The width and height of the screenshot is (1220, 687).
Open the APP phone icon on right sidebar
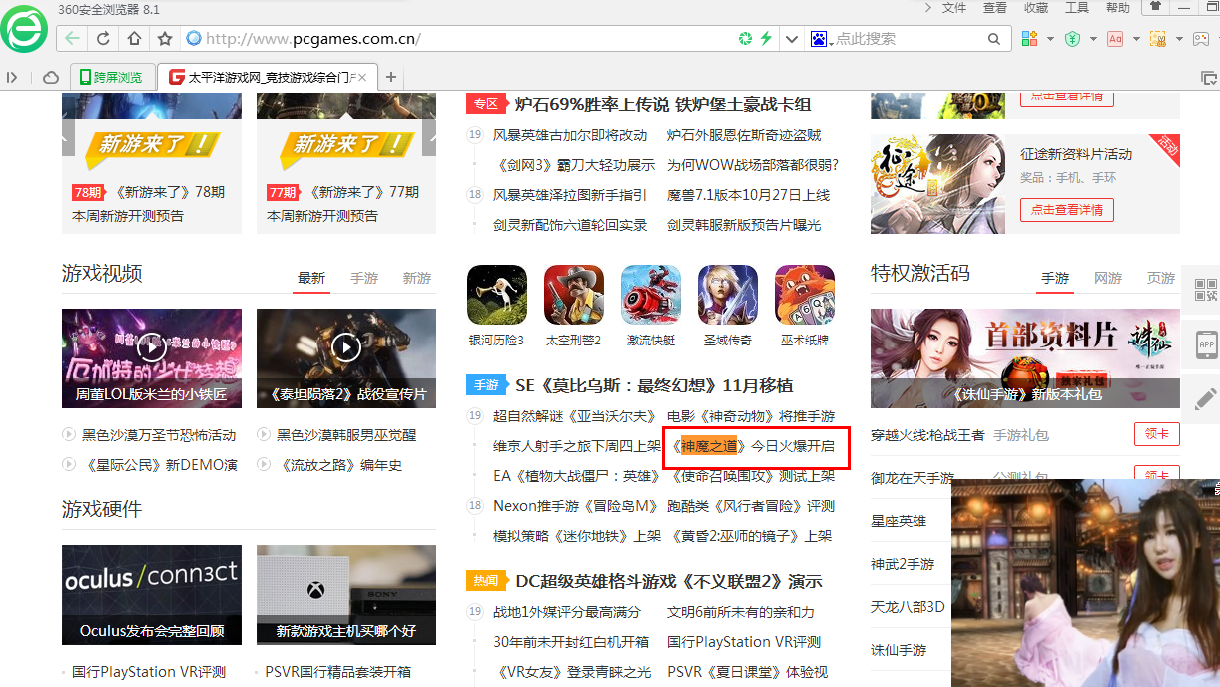click(1206, 343)
